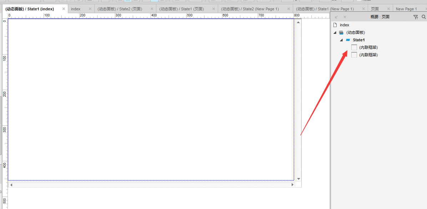427x209 pixels.
Task: Switch to the index tab
Action: (76, 9)
